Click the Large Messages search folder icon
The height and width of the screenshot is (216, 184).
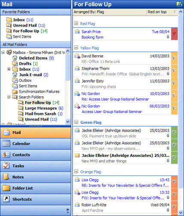pyautogui.click(x=21, y=108)
